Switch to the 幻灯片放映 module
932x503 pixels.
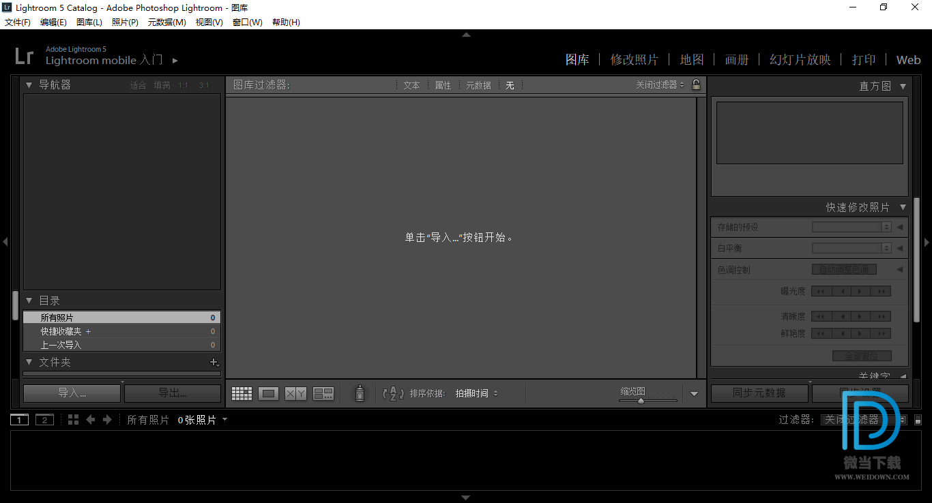coord(800,60)
